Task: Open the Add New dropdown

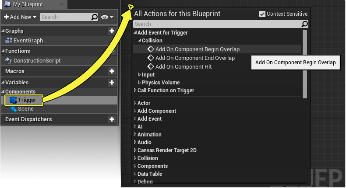Action: click(x=20, y=17)
